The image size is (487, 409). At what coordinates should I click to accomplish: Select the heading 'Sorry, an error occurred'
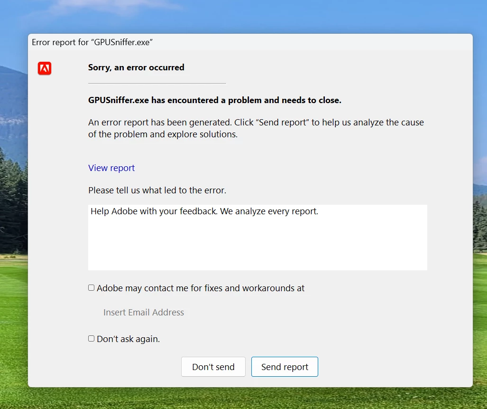click(x=136, y=67)
